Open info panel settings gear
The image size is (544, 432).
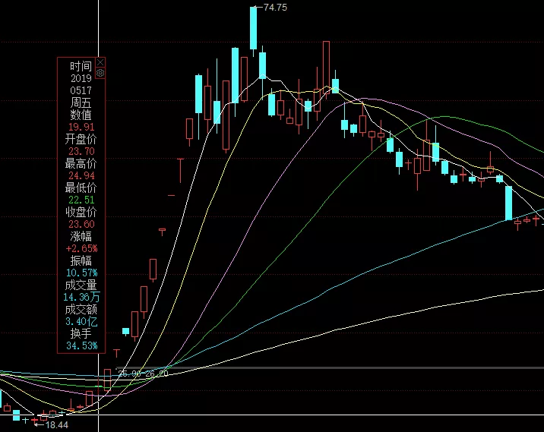coord(100,74)
